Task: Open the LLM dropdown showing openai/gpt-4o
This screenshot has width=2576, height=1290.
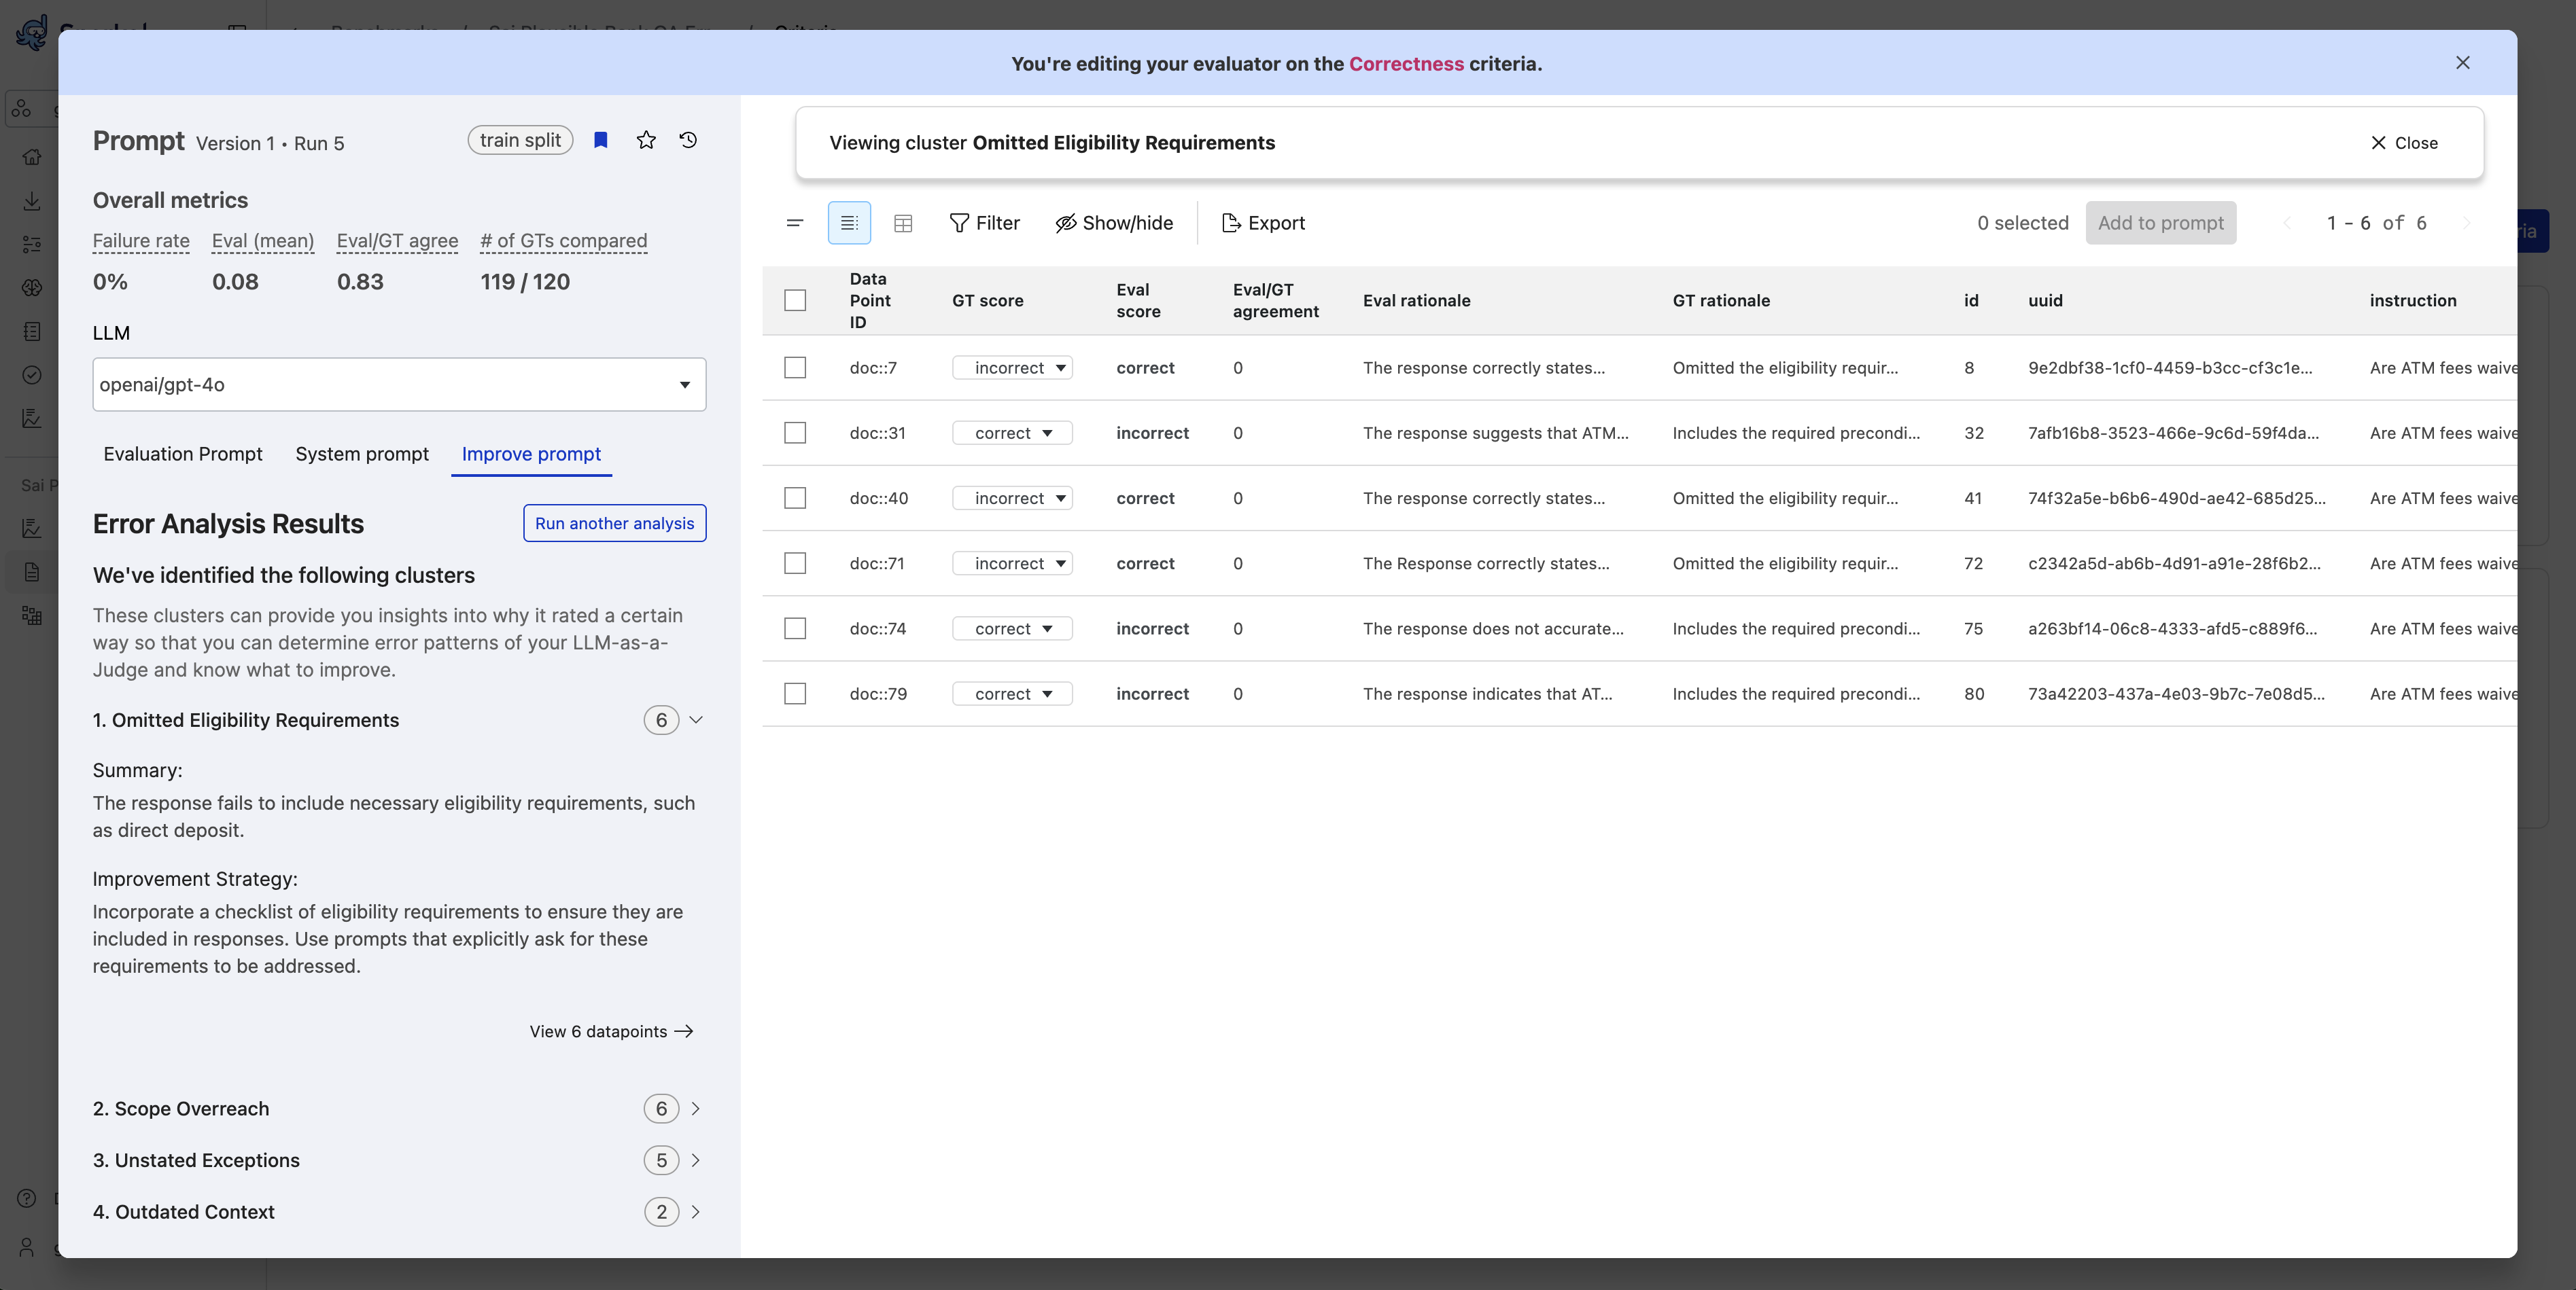Action: (x=399, y=384)
